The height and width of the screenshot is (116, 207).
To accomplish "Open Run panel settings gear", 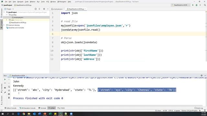I will click(202, 75).
